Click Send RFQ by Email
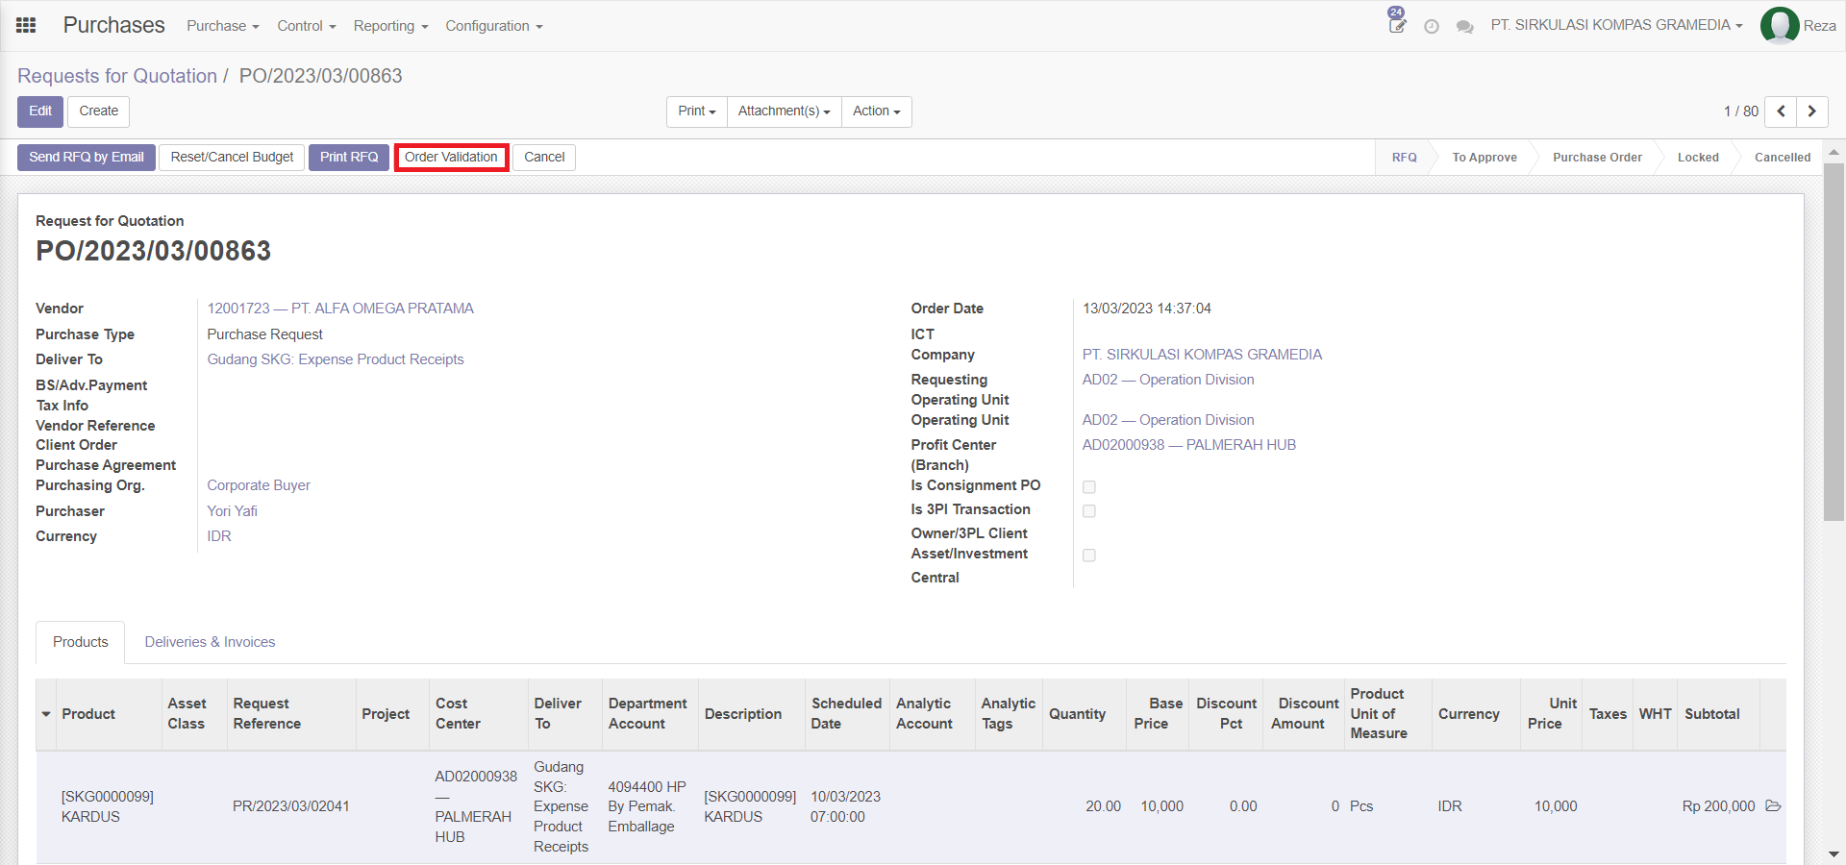 [87, 158]
